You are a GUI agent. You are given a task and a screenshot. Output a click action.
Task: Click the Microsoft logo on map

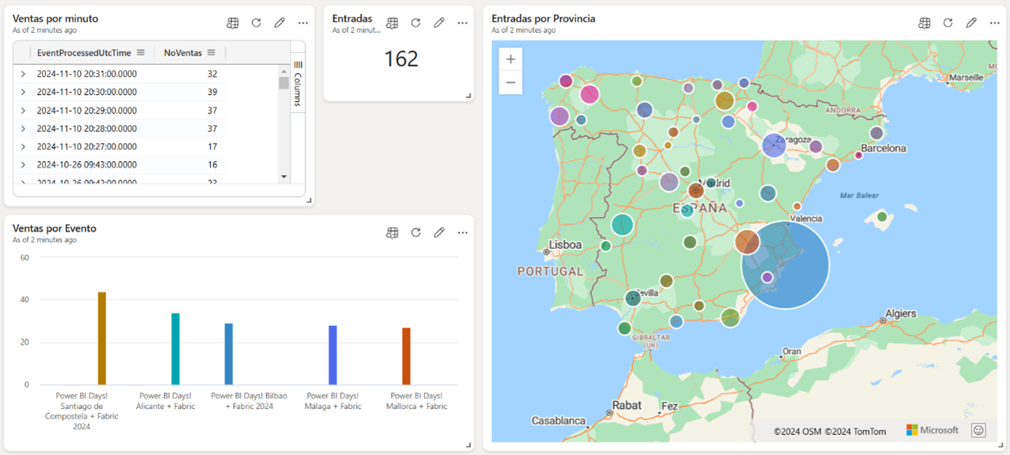pyautogui.click(x=932, y=430)
